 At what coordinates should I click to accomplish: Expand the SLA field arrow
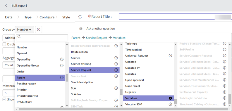click(116, 88)
